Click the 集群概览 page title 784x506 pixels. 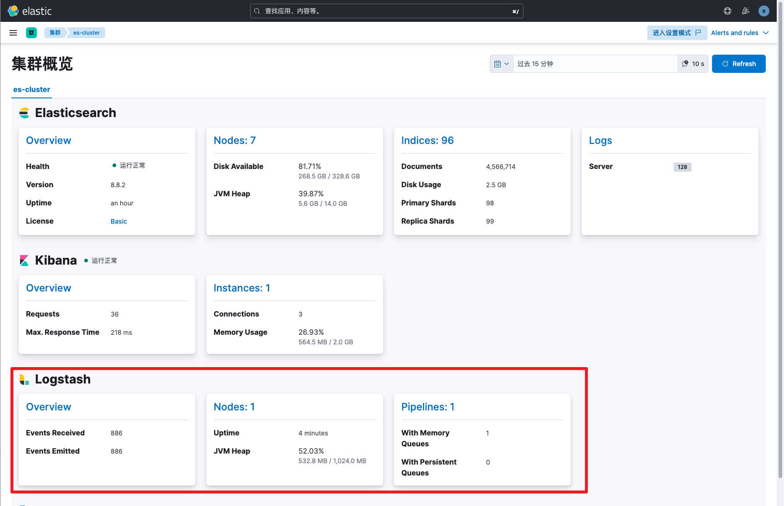(42, 64)
